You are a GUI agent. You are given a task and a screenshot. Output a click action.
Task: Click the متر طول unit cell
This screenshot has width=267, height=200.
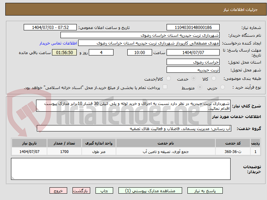[99, 152]
